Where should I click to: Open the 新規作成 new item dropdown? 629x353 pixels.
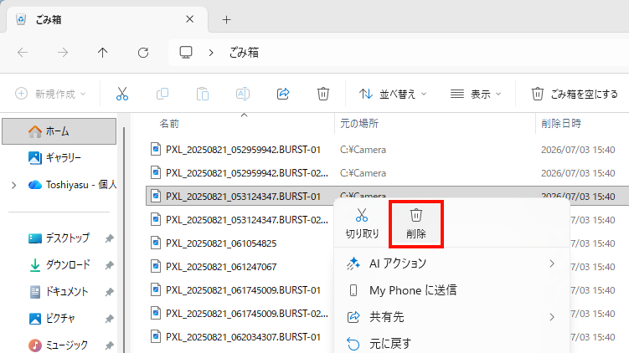pos(51,94)
